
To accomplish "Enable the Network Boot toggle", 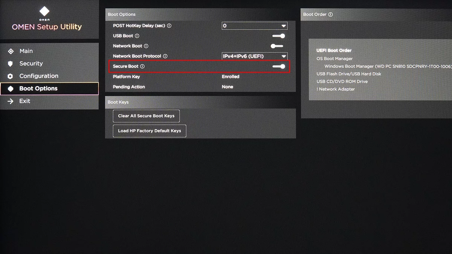I will pyautogui.click(x=277, y=46).
